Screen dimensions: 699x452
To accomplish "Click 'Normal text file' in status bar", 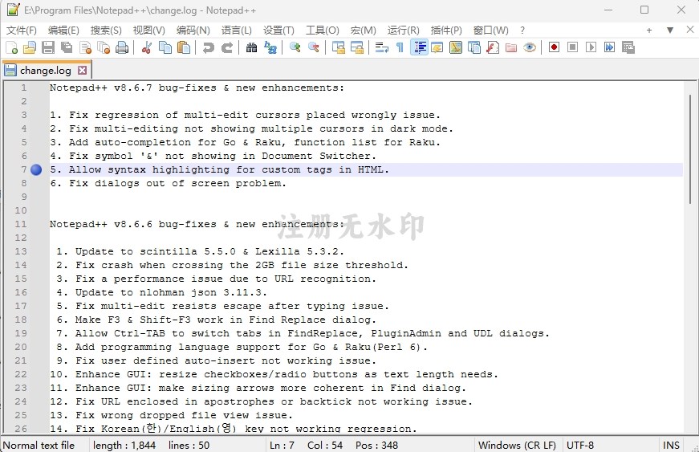I will tap(39, 445).
